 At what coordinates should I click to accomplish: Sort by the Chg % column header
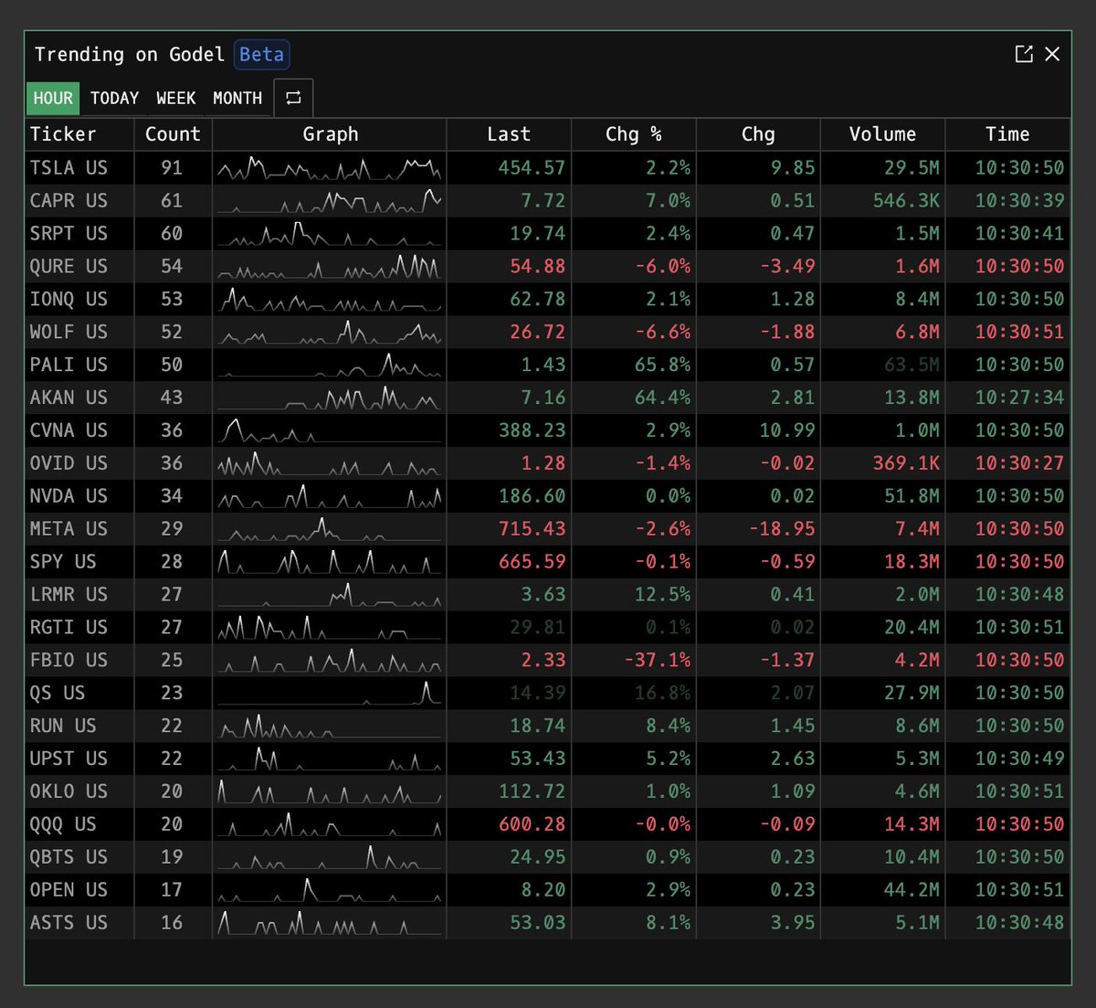point(634,134)
